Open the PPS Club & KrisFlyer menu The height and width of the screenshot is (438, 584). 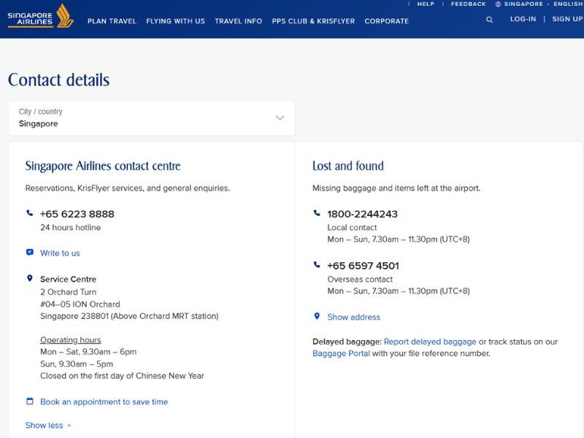click(313, 21)
